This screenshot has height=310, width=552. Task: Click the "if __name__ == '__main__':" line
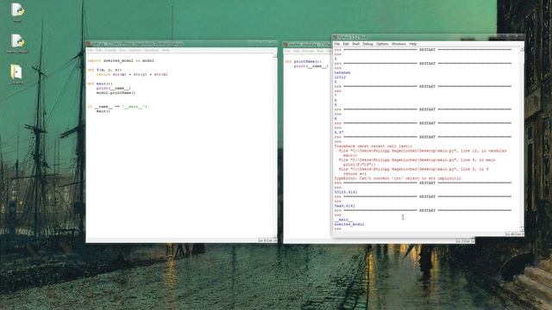(117, 107)
